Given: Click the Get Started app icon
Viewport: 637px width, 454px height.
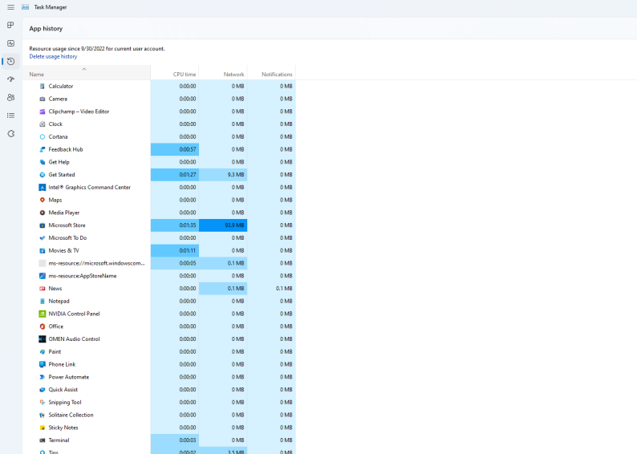Looking at the screenshot, I should coord(43,175).
